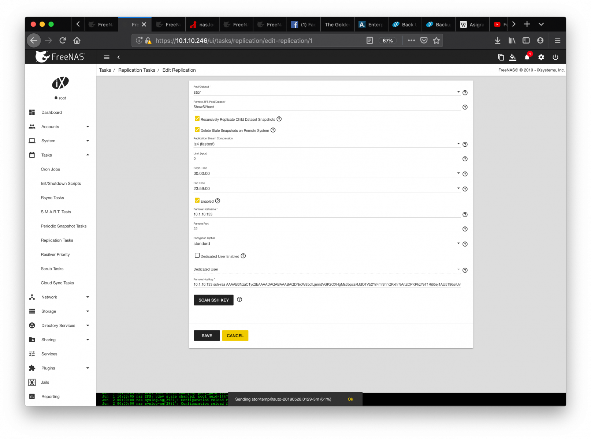Show help for Recursively Replicate Child Snapshots
Image resolution: width=591 pixels, height=439 pixels.
click(279, 119)
